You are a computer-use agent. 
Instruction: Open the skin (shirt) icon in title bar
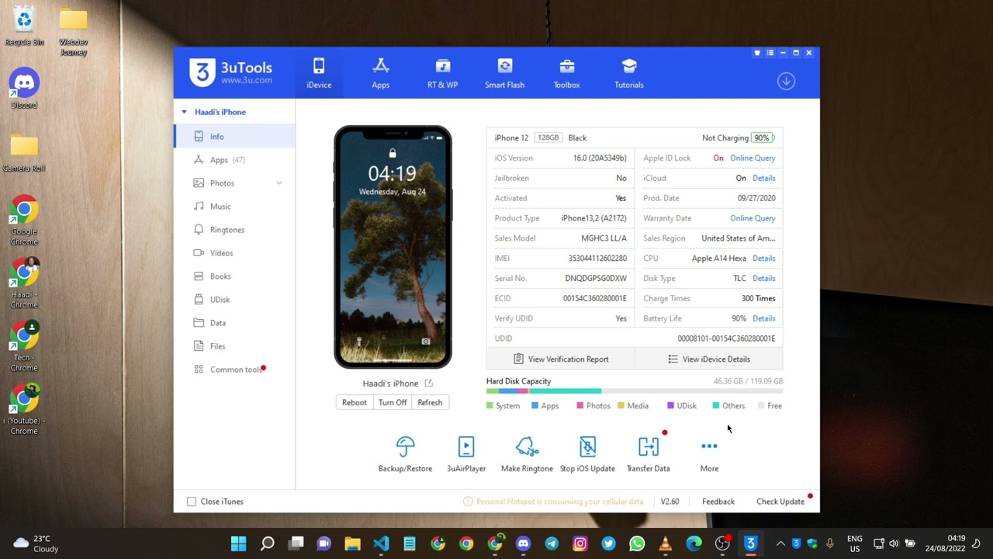click(x=757, y=53)
